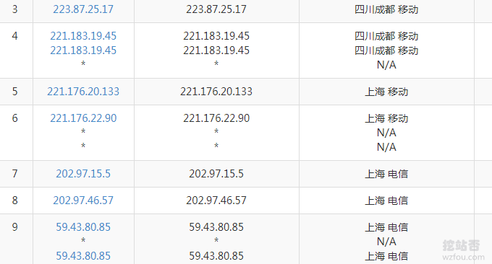This screenshot has width=492, height=264.
Task: Click the upper blue 221.183.19.45 link in hop 4
Action: click(x=83, y=36)
